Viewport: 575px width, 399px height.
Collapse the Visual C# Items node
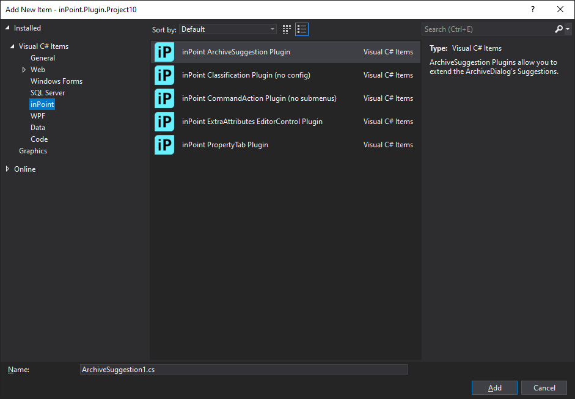pyautogui.click(x=12, y=46)
